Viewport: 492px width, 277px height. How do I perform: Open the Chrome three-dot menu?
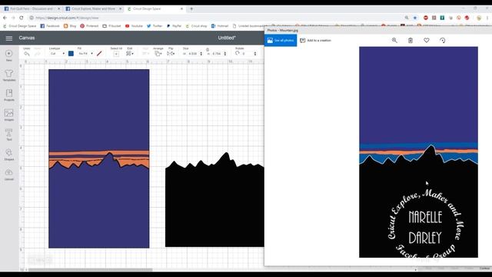[487, 18]
